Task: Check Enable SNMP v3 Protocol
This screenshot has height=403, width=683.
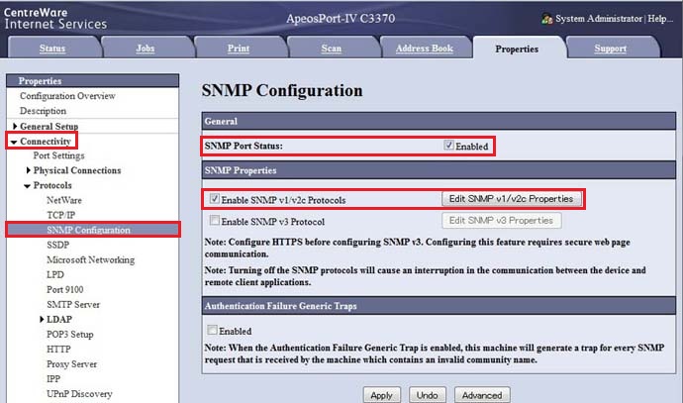Action: tap(214, 221)
